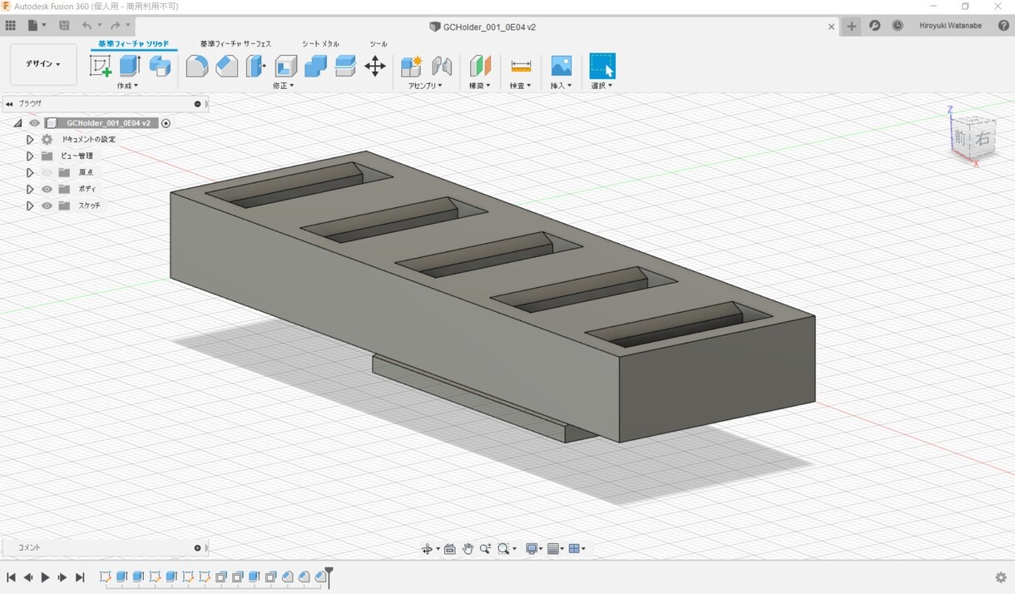Image resolution: width=1015 pixels, height=594 pixels.
Task: Open the File menu dropdown icon
Action: pos(36,26)
